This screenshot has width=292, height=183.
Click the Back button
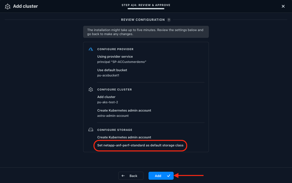pos(131,176)
